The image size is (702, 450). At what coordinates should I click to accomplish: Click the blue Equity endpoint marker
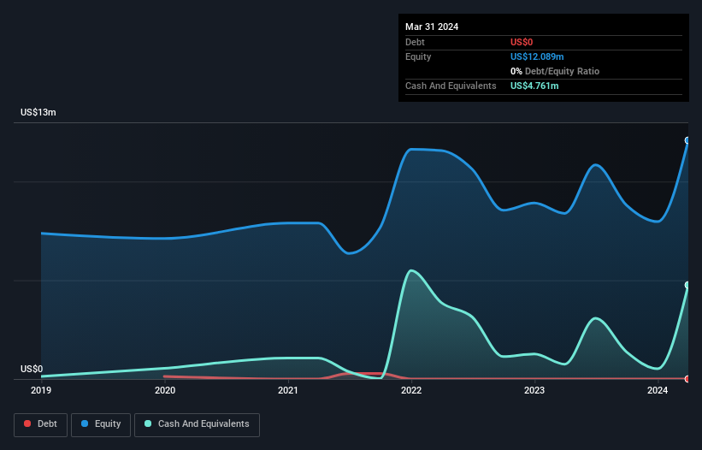tap(687, 140)
